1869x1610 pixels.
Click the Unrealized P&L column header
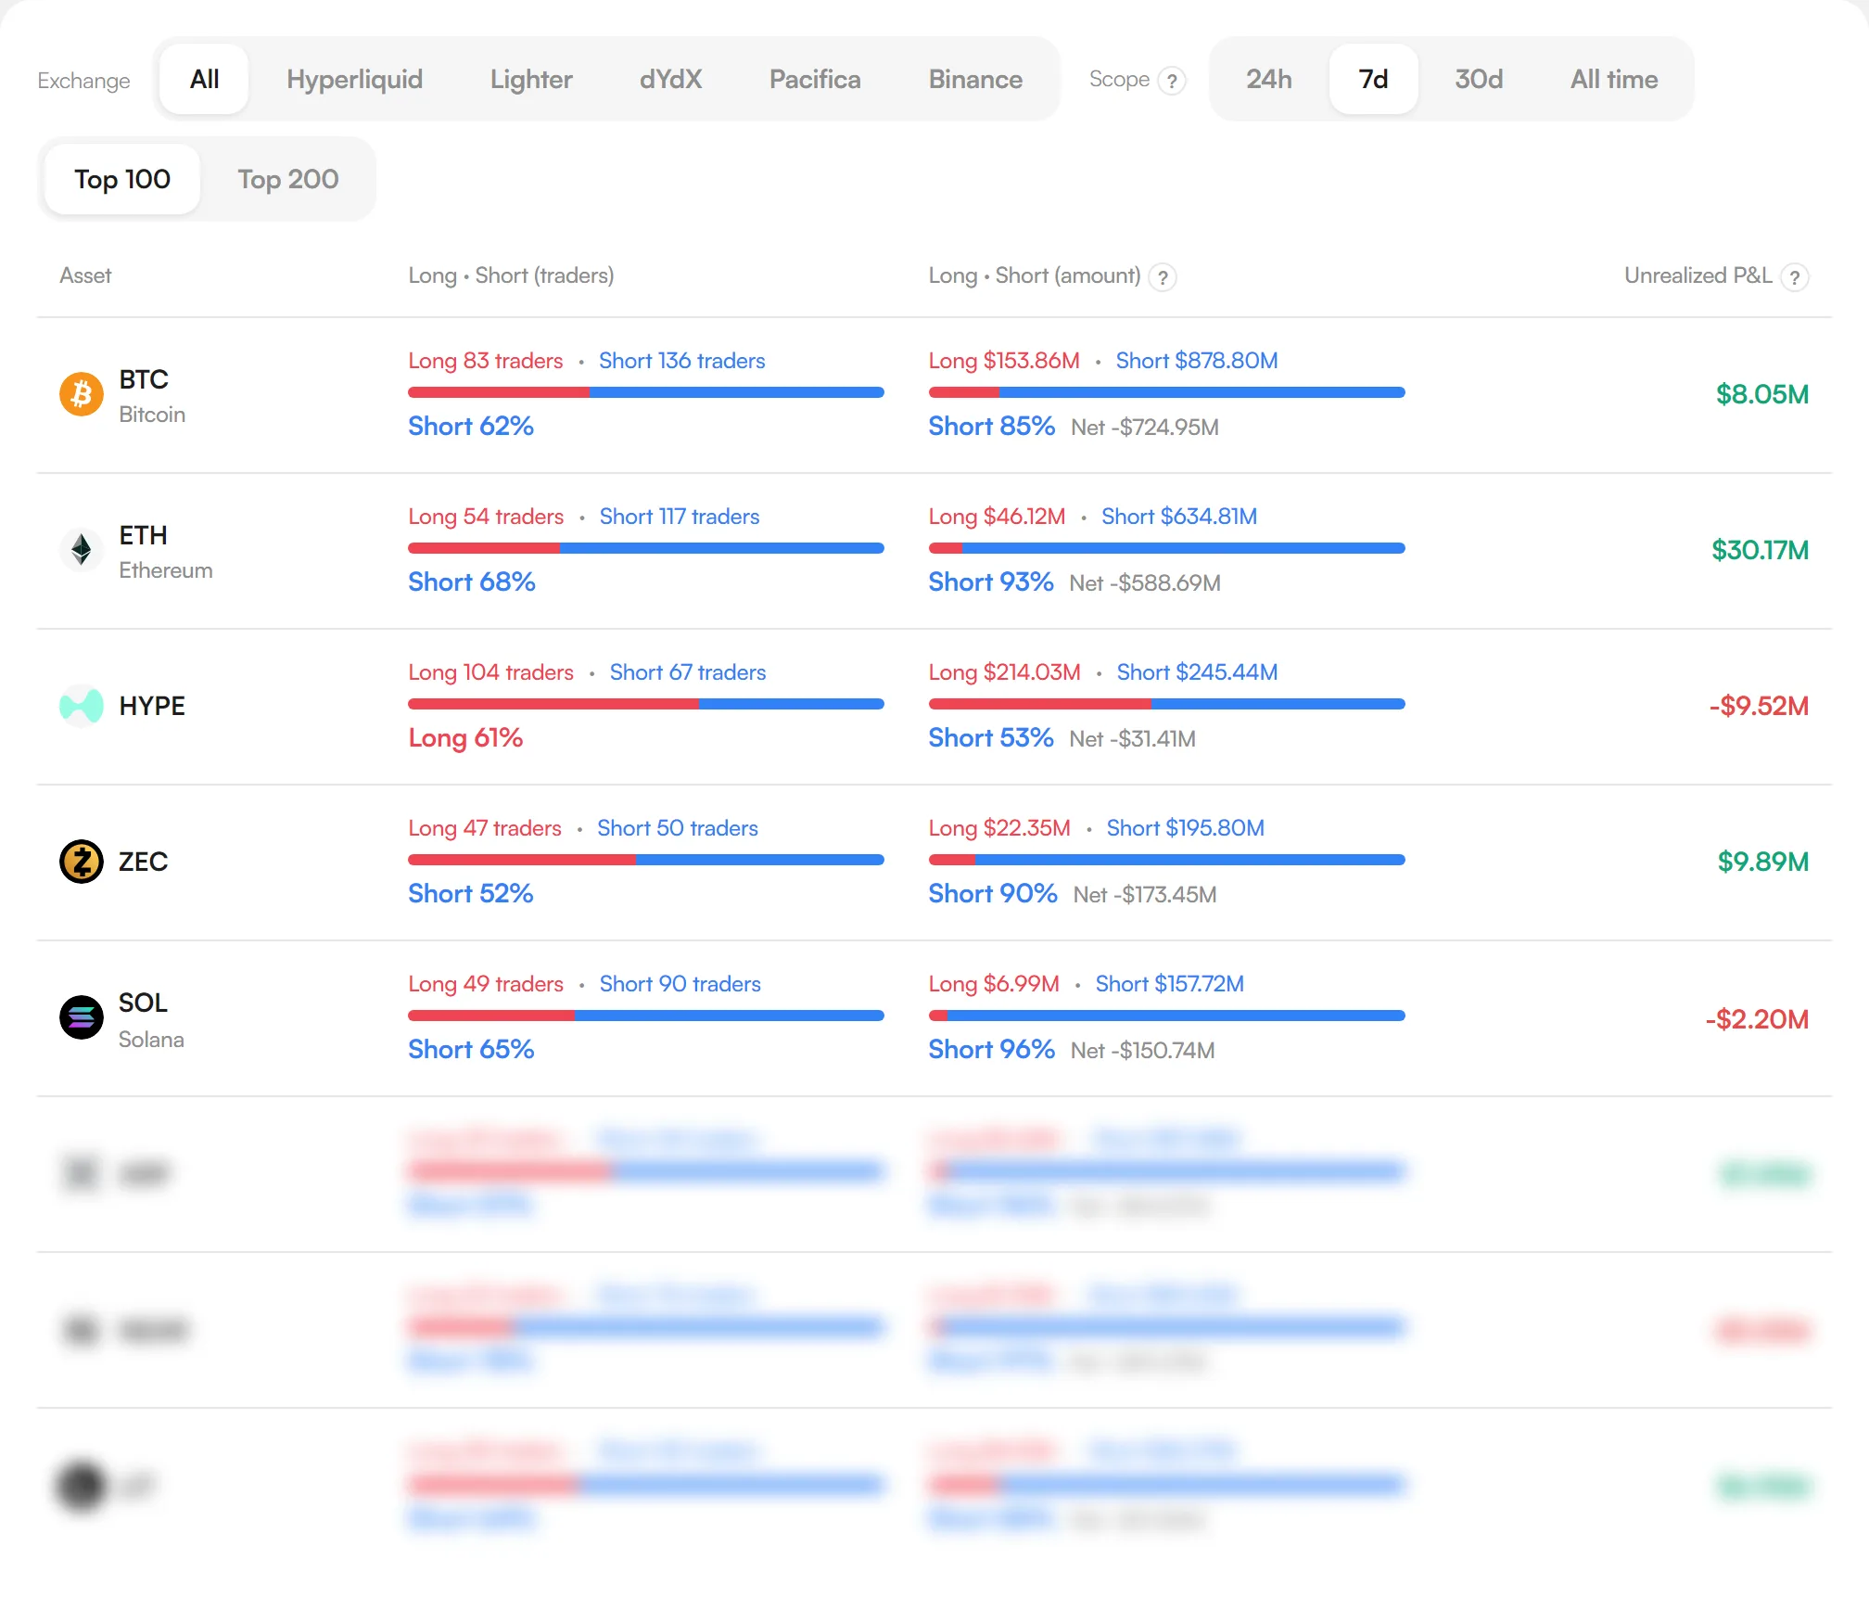coord(1697,275)
